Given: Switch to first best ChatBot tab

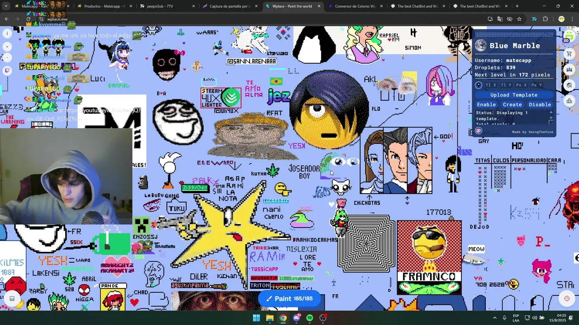Looking at the screenshot, I should tap(418, 6).
